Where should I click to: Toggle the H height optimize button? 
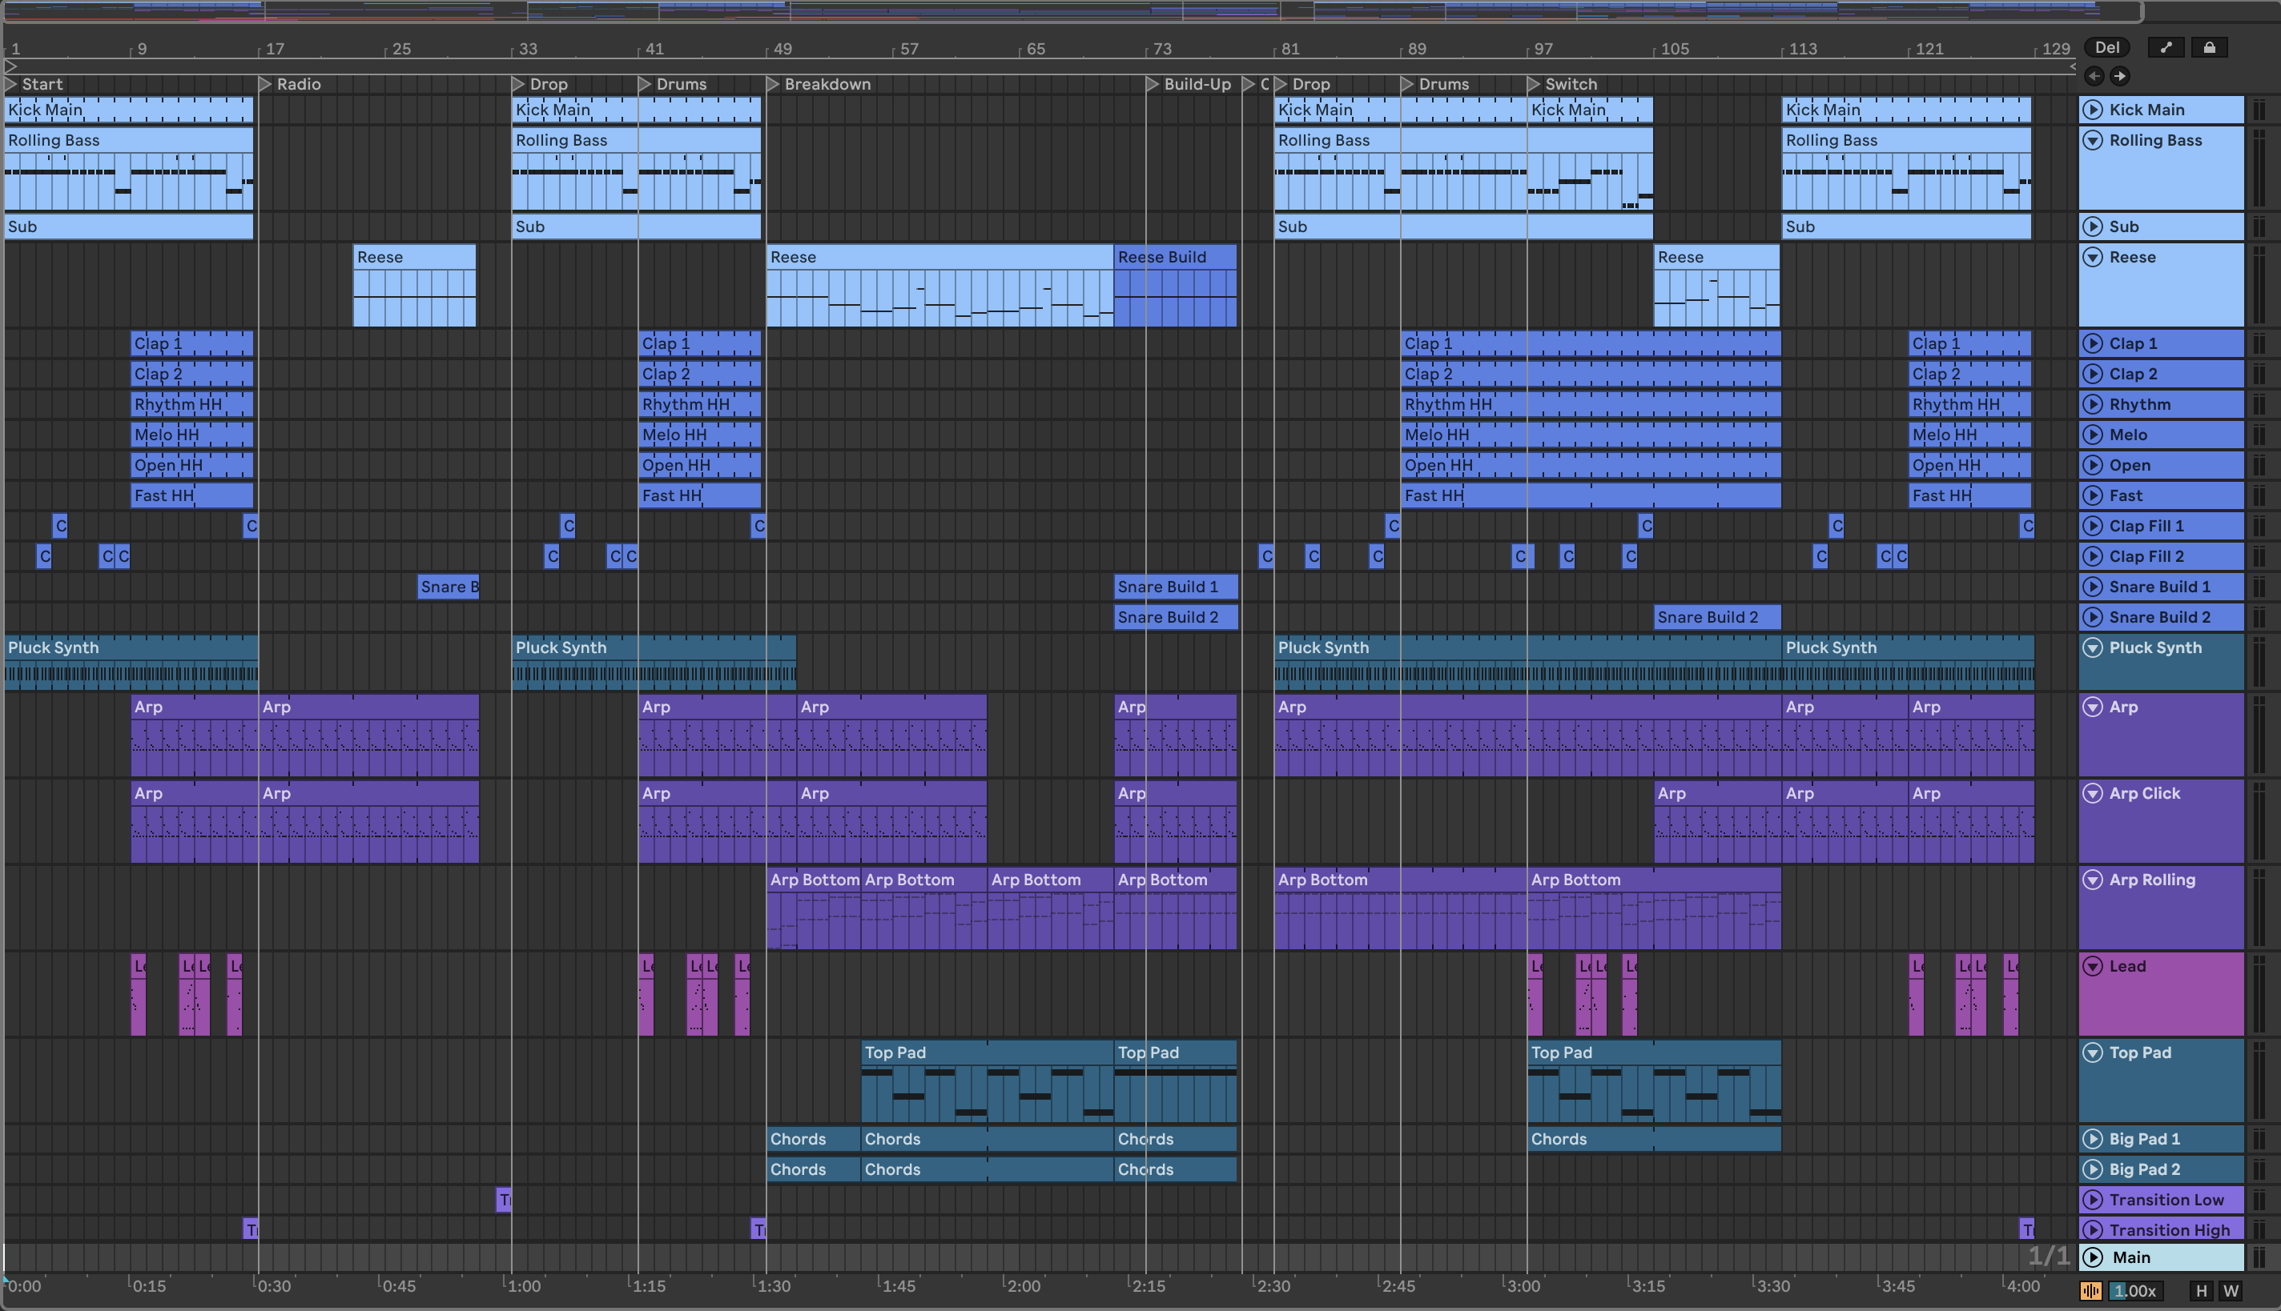[2201, 1290]
